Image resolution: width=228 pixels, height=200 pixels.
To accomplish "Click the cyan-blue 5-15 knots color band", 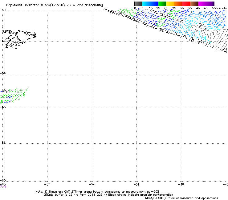I will [x=150, y=4].
